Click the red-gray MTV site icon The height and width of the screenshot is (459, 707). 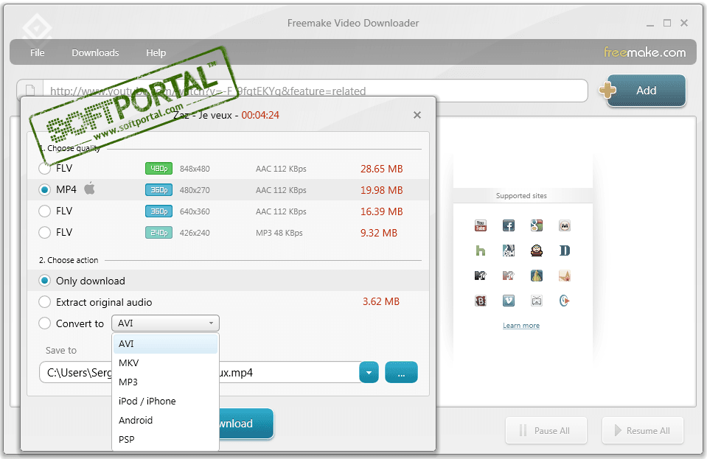(509, 276)
